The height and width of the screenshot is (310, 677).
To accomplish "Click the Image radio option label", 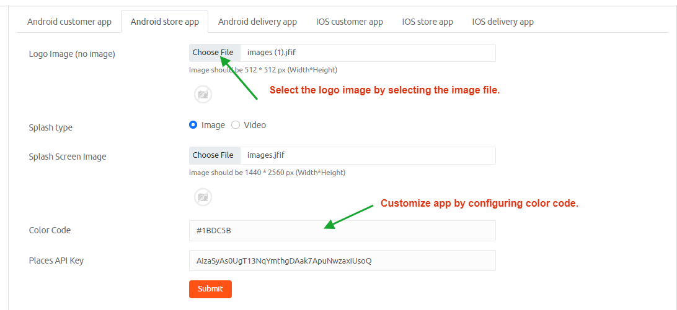I will (x=213, y=125).
